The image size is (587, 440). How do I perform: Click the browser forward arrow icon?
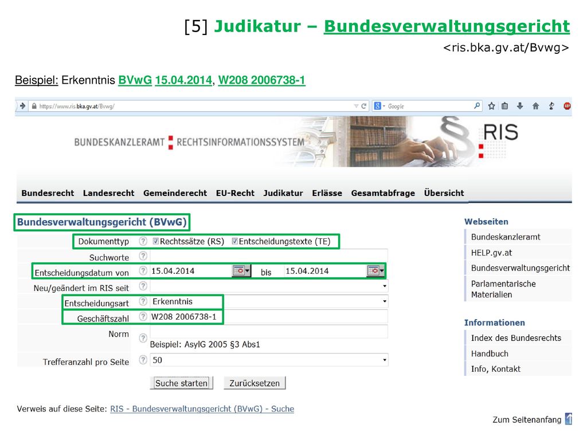click(22, 106)
